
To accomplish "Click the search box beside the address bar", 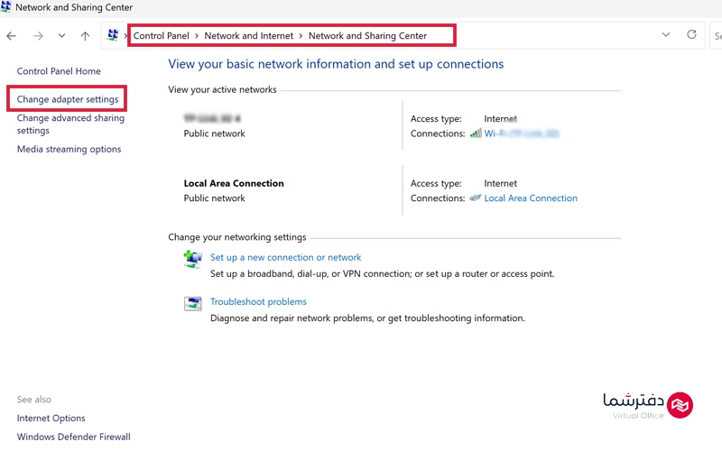I will 717,36.
